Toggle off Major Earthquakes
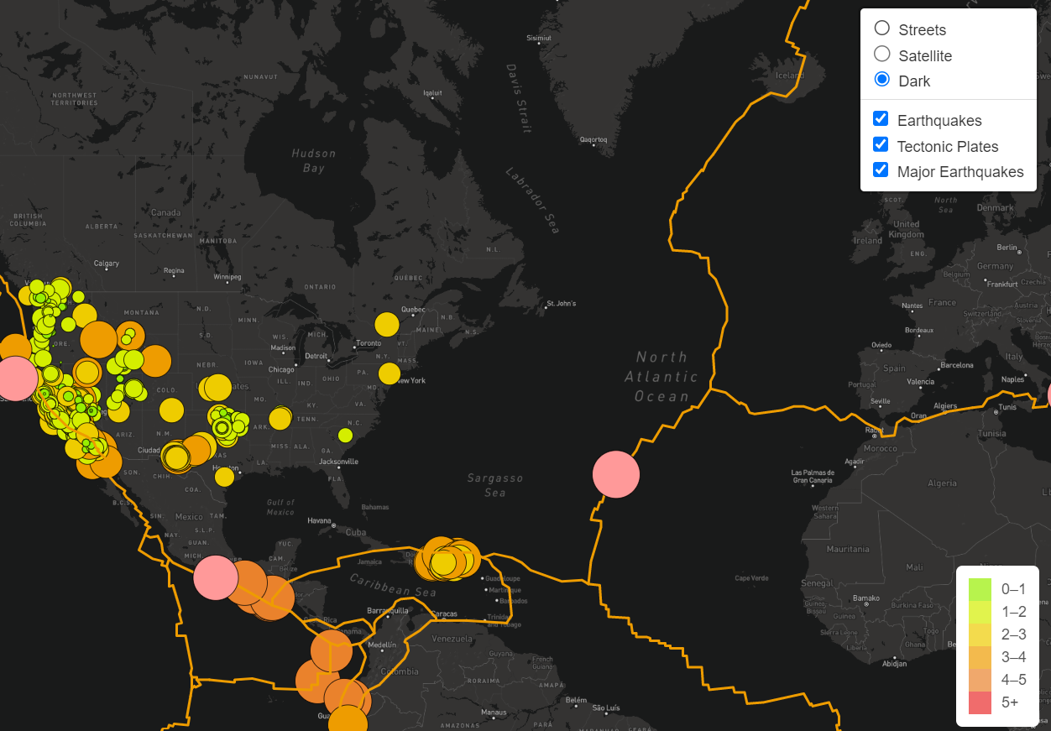The width and height of the screenshot is (1051, 731). pyautogui.click(x=880, y=170)
